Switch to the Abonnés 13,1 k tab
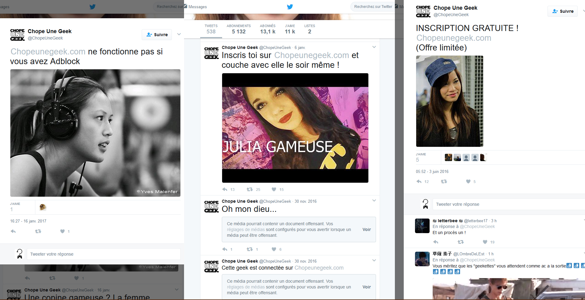This screenshot has height=300, width=585. (268, 29)
